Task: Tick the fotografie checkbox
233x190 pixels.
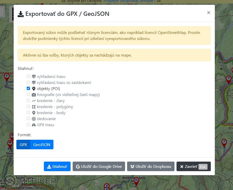Action: [28, 94]
